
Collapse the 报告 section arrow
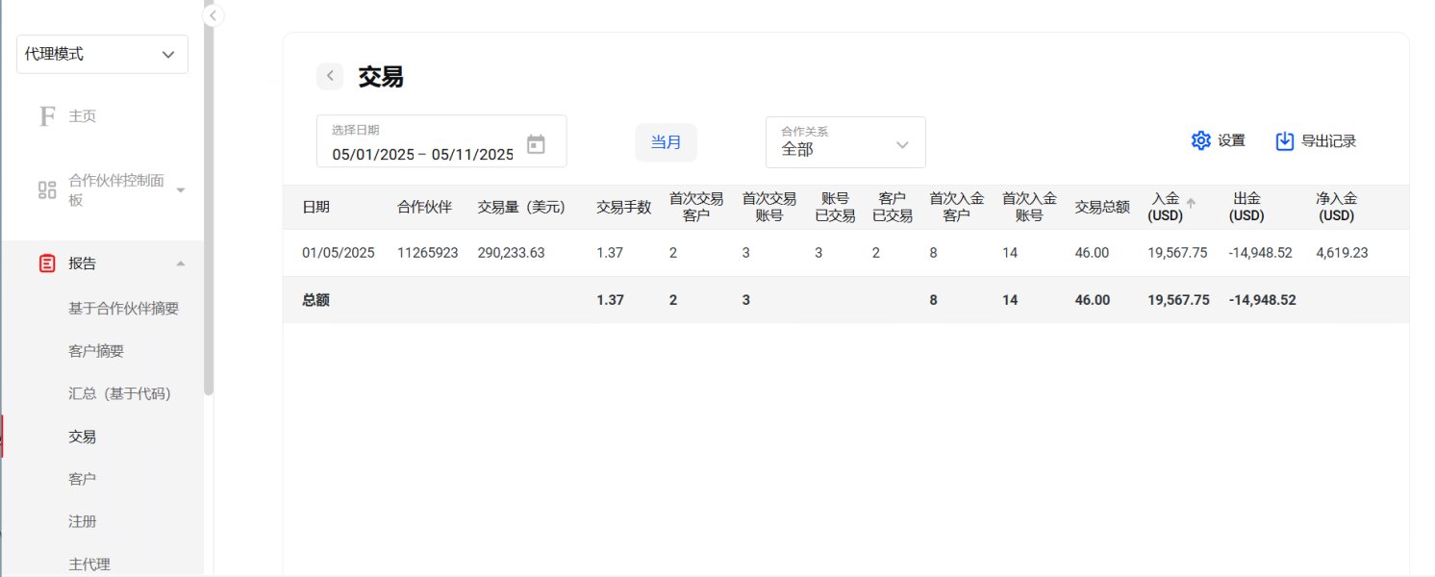[x=181, y=263]
